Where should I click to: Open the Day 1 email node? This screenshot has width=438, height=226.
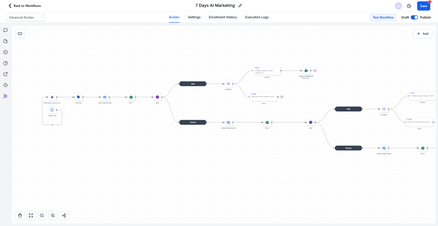[x=131, y=97]
